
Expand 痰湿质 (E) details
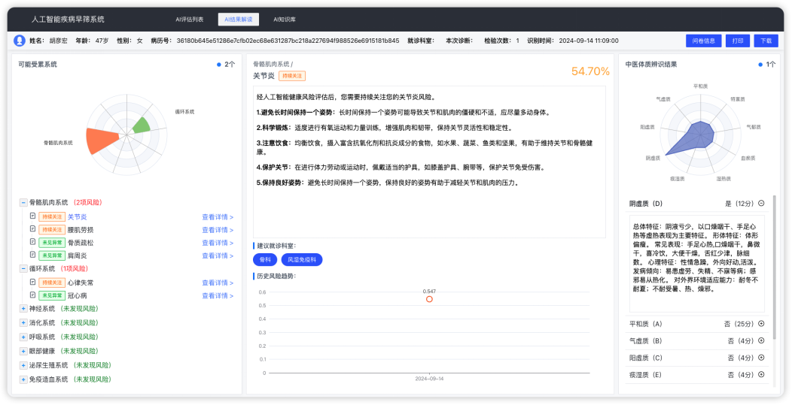(x=761, y=374)
